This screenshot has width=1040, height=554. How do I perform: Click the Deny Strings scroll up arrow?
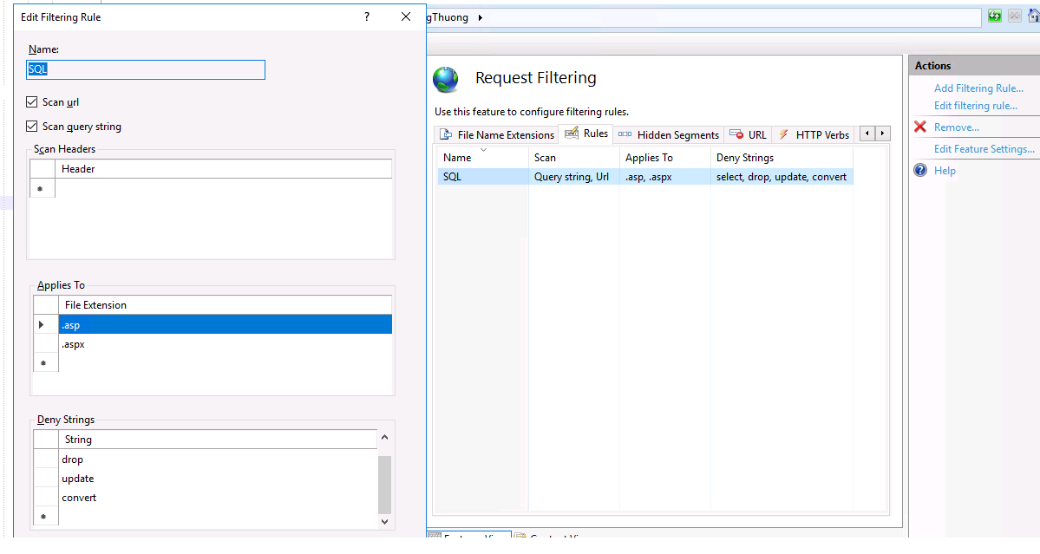pos(385,437)
